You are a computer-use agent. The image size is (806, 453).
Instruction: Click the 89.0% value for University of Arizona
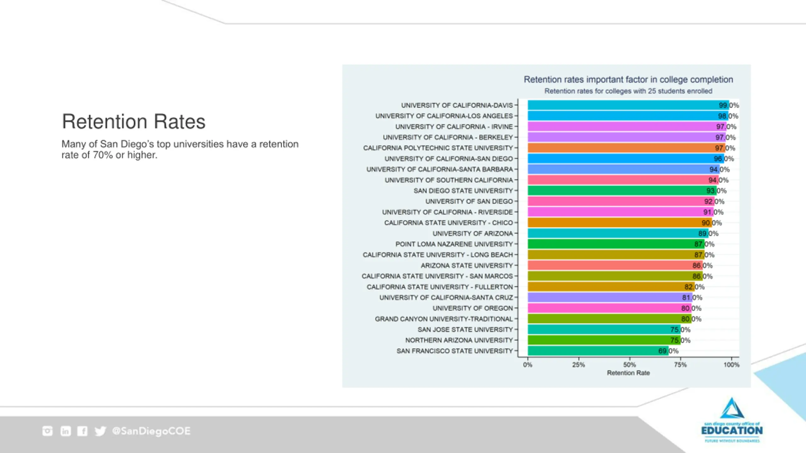coord(708,234)
